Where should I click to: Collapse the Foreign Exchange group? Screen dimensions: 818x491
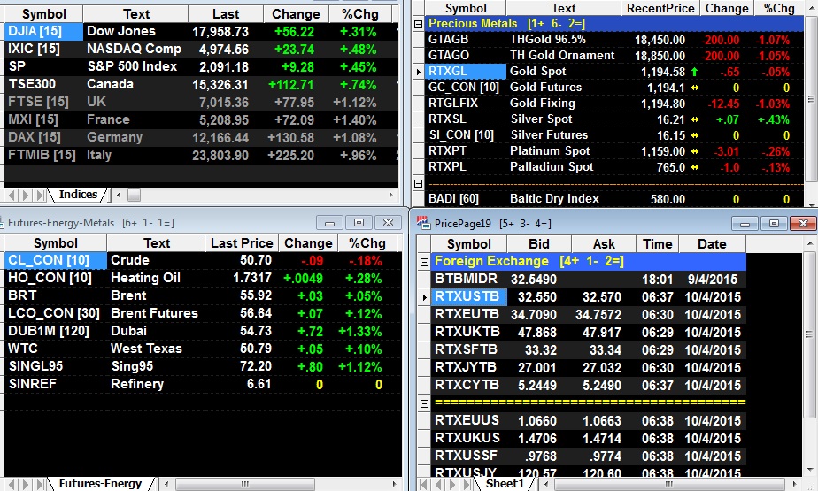click(424, 262)
